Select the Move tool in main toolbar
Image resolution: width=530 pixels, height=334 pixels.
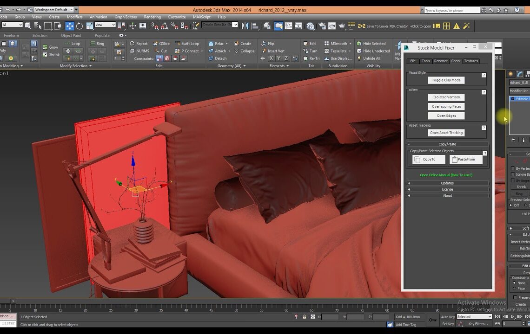point(69,26)
